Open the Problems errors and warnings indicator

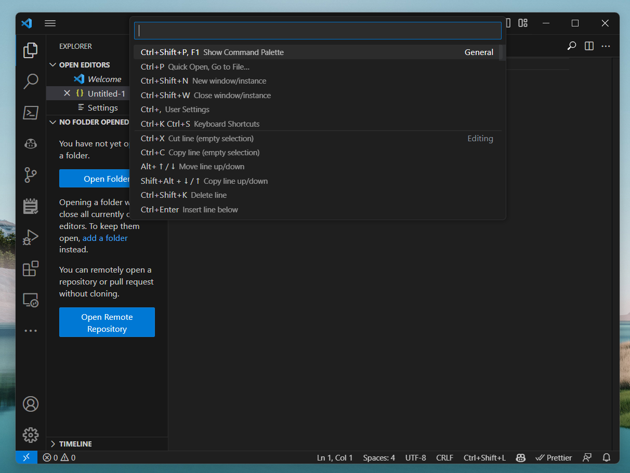click(59, 457)
